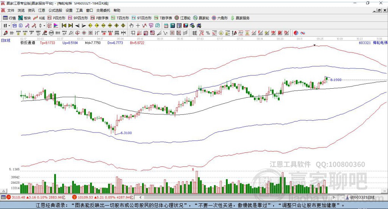This screenshot has height=209, width=388.
Task: Open the 9T四方形 tool
Action: (x=142, y=18)
